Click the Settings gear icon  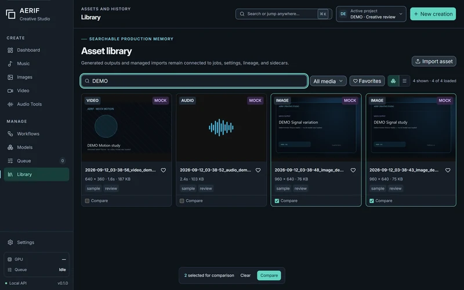[x=10, y=242]
